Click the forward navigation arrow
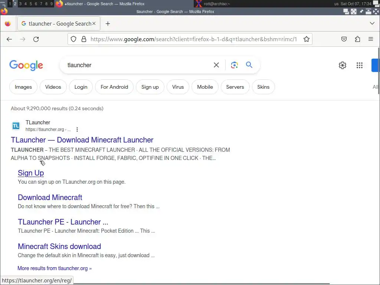Screen dimensions: 380x285 tap(23, 39)
